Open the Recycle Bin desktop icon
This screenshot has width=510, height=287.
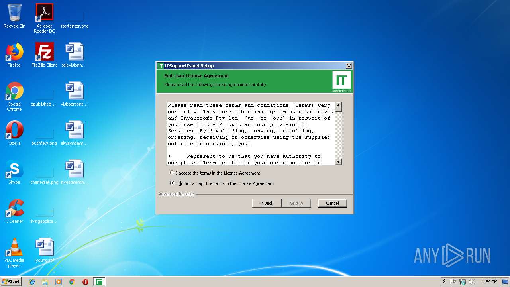pos(14,16)
